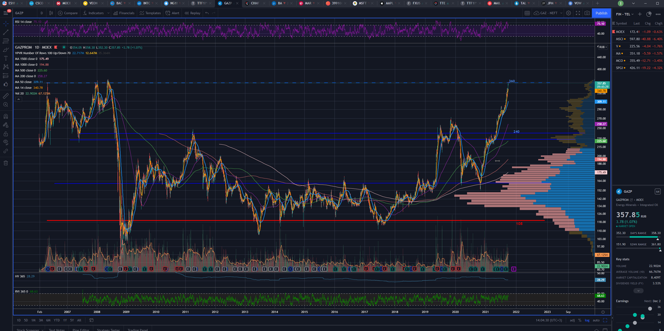Select the ruler measure tool
Viewport: 664px width, 331px height.
(x=6, y=96)
